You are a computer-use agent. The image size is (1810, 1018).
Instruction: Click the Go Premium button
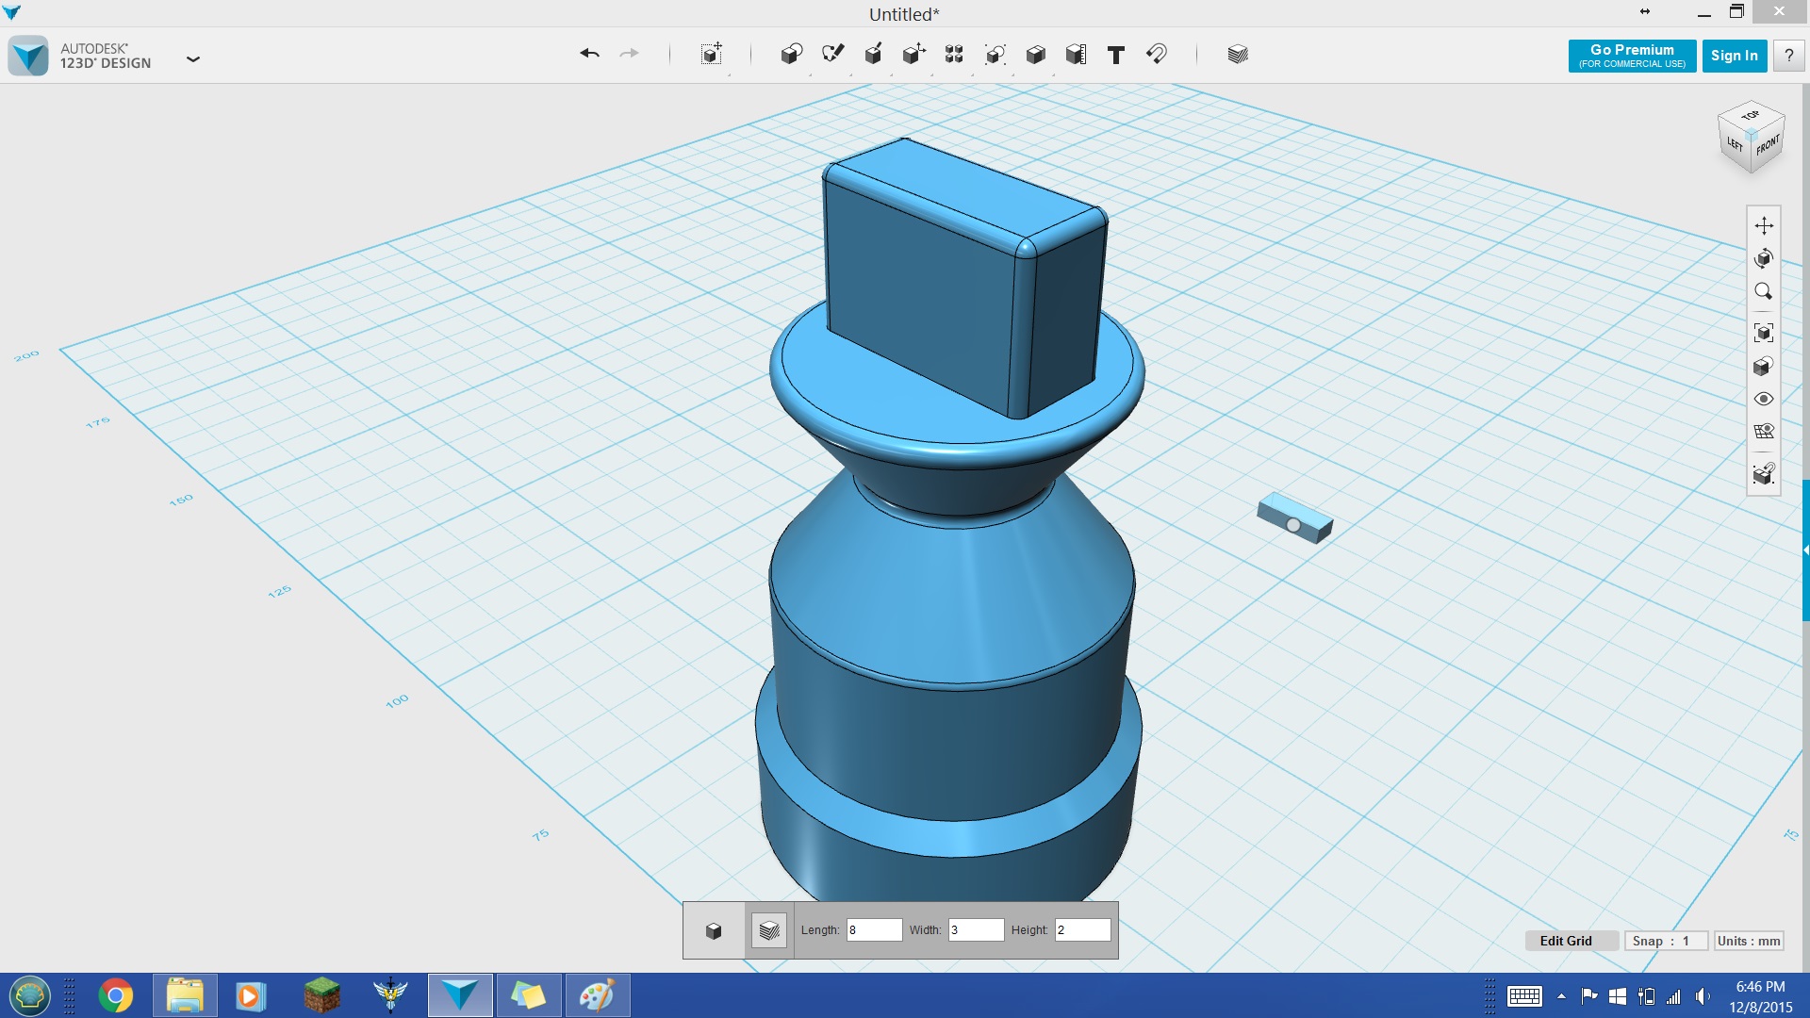coord(1632,55)
